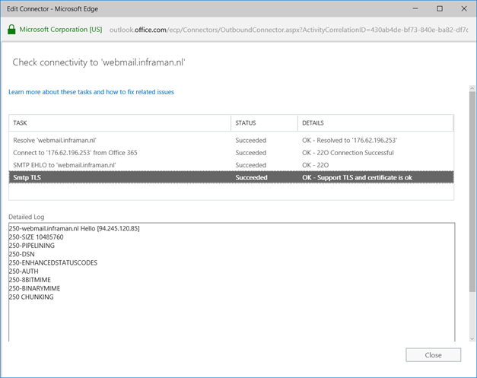Click the green lock security icon
Image resolution: width=477 pixels, height=378 pixels.
click(11, 30)
